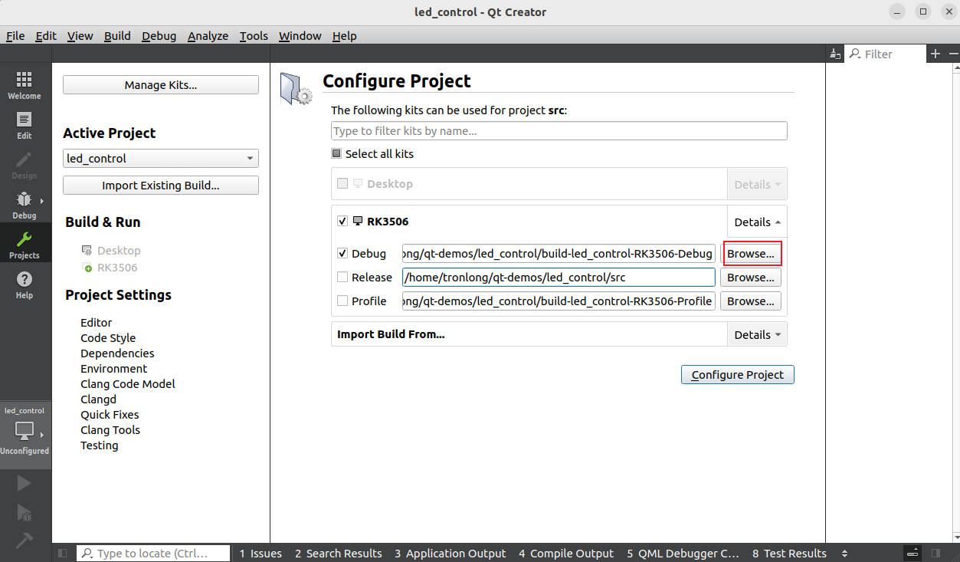Show the 3 Application Output pane
Screen dimensions: 960x562
(x=451, y=554)
